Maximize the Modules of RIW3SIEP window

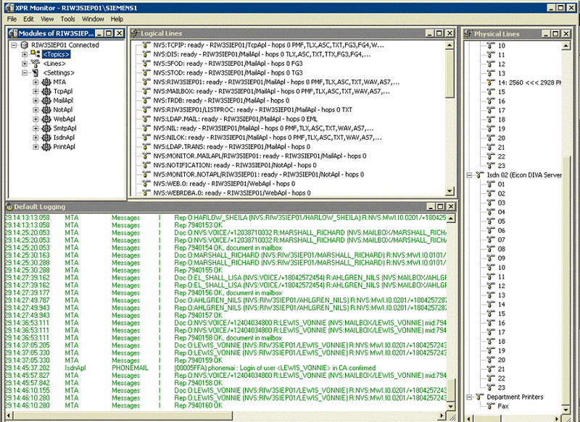pyautogui.click(x=109, y=33)
